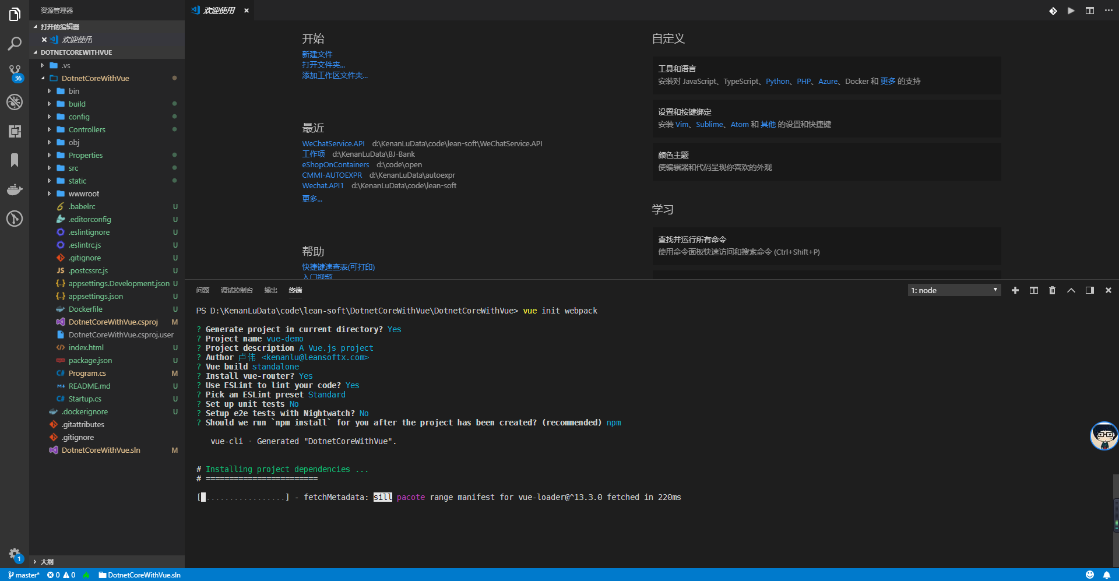Open the editor more actions ellipsis
This screenshot has width=1119, height=581.
[x=1109, y=10]
